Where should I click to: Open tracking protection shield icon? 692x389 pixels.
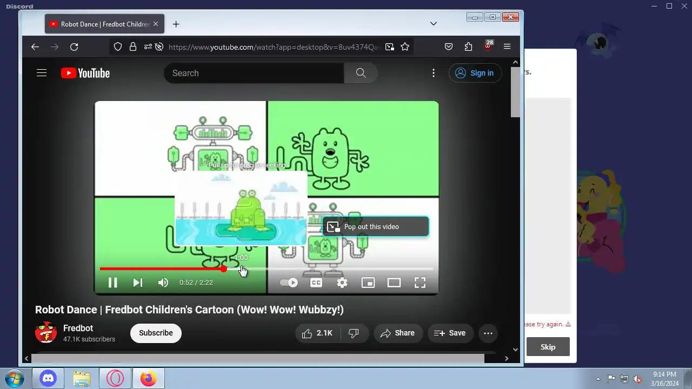pos(118,47)
